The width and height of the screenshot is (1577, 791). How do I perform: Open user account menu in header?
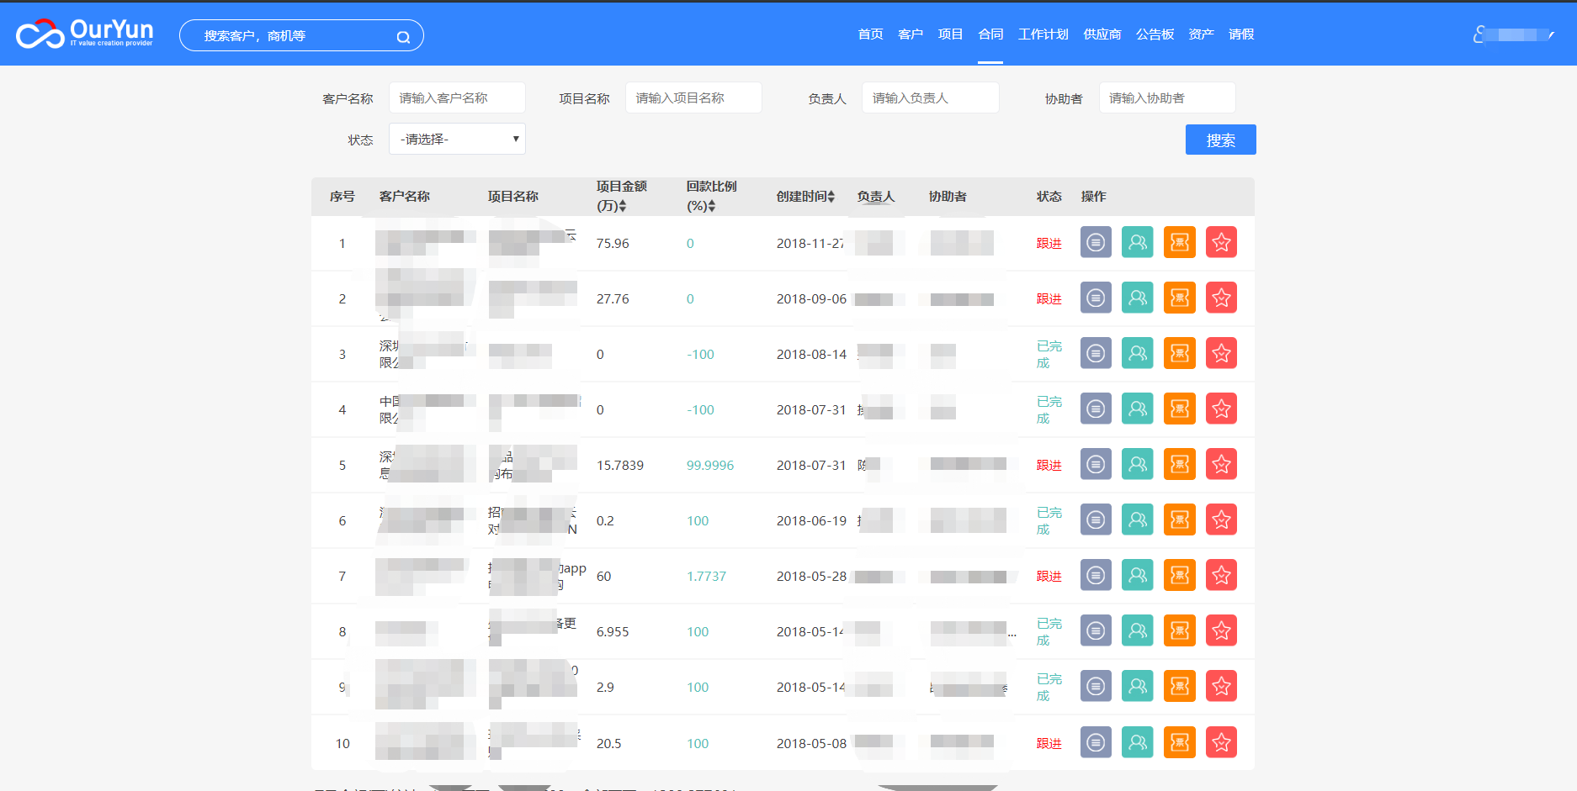click(1514, 34)
